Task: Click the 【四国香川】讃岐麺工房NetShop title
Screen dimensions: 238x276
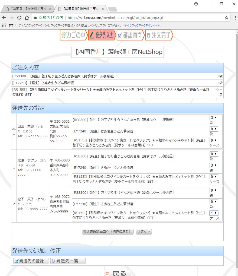Action: coord(118,52)
